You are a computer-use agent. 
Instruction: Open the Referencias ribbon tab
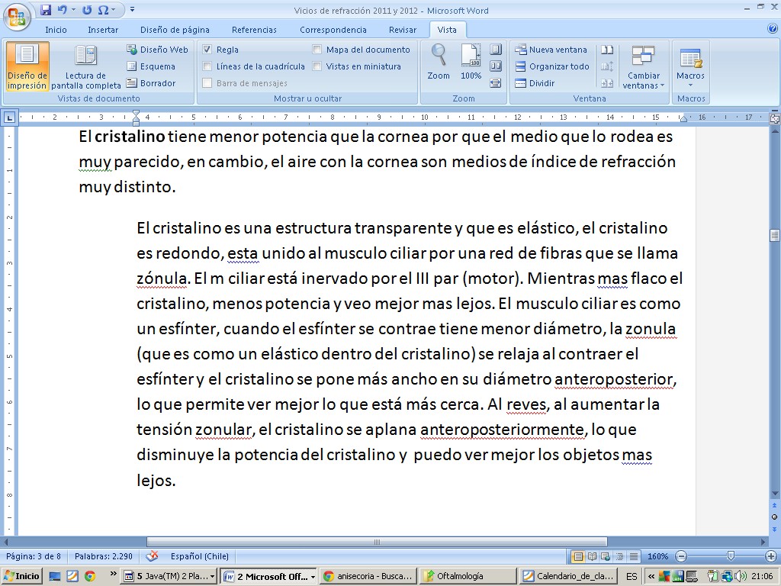click(254, 30)
